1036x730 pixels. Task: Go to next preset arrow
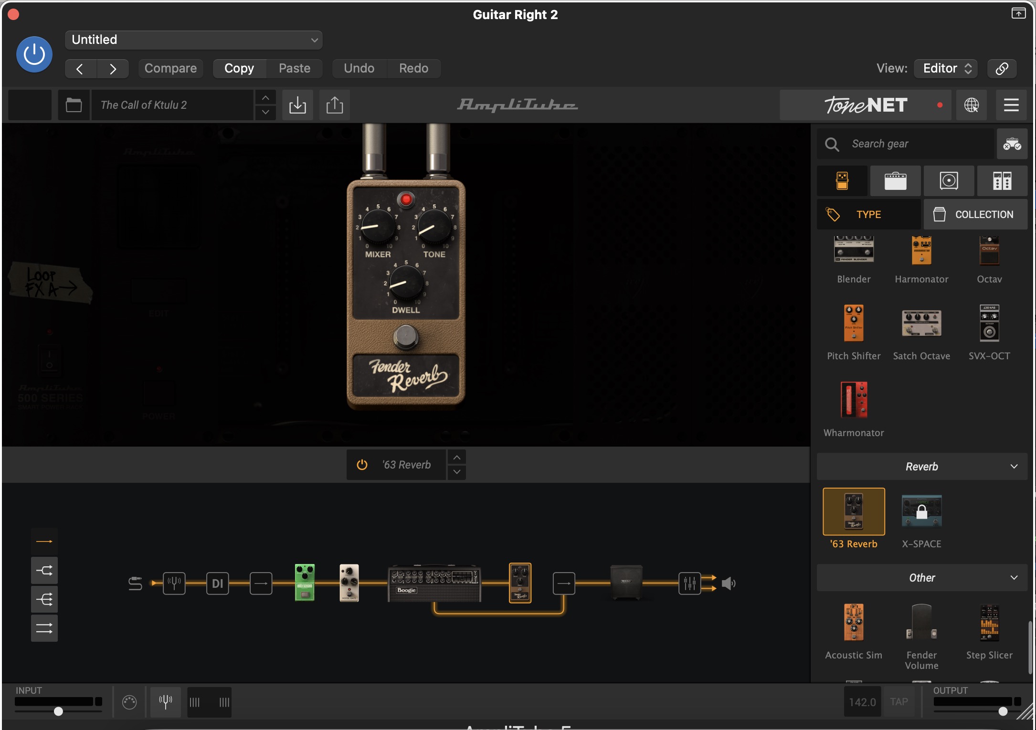click(x=113, y=69)
